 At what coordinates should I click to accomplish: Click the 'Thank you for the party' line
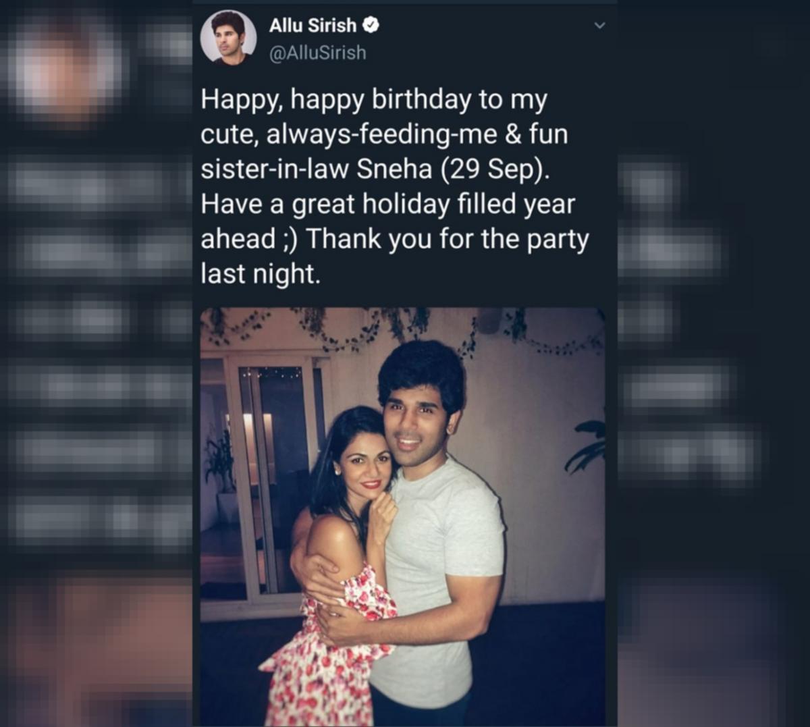pyautogui.click(x=448, y=240)
